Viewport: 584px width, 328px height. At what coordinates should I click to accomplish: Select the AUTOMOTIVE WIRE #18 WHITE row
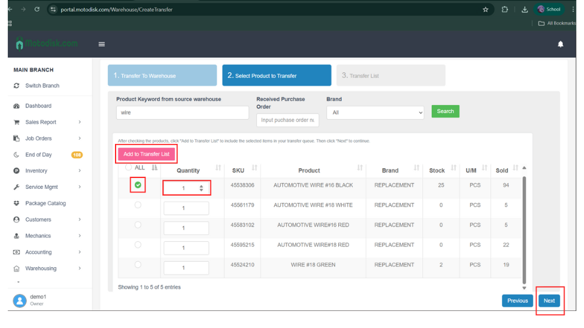[x=138, y=205]
